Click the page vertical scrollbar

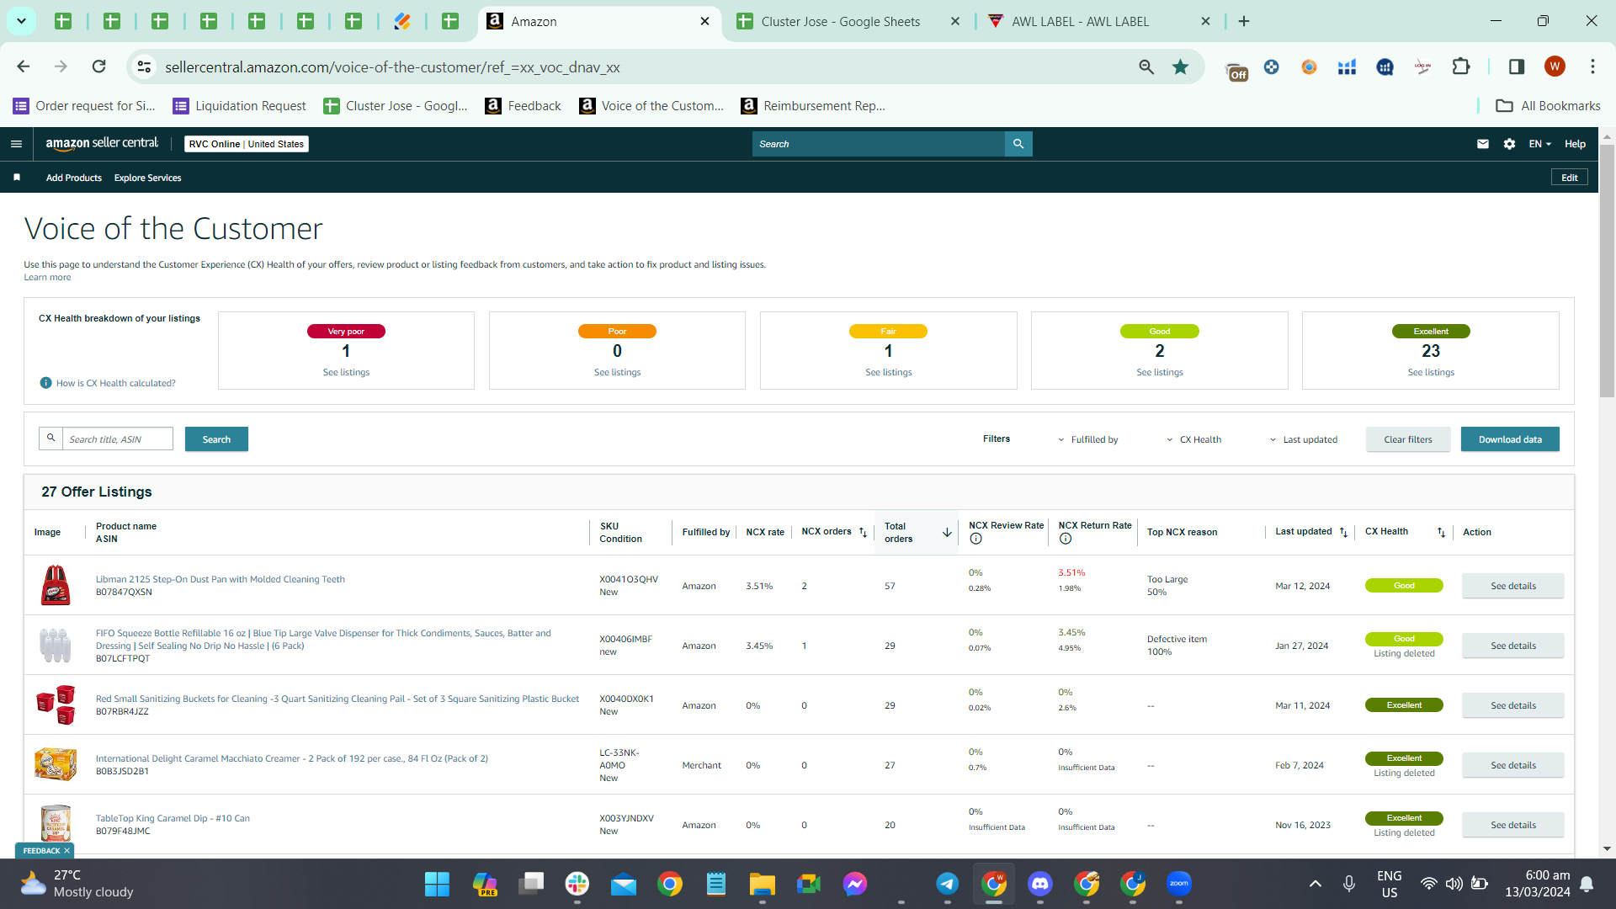coord(1607,269)
